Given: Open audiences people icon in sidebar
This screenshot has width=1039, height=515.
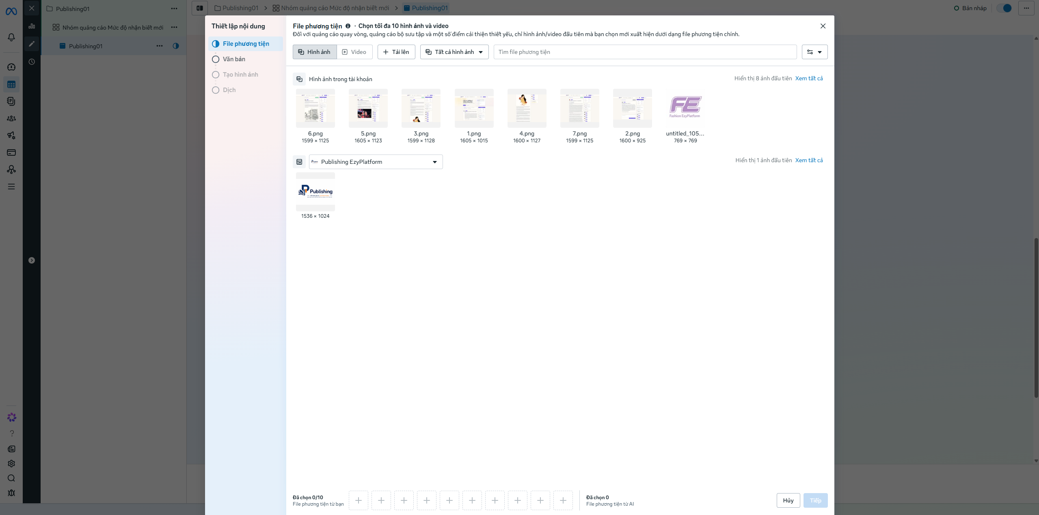Looking at the screenshot, I should click(x=11, y=118).
